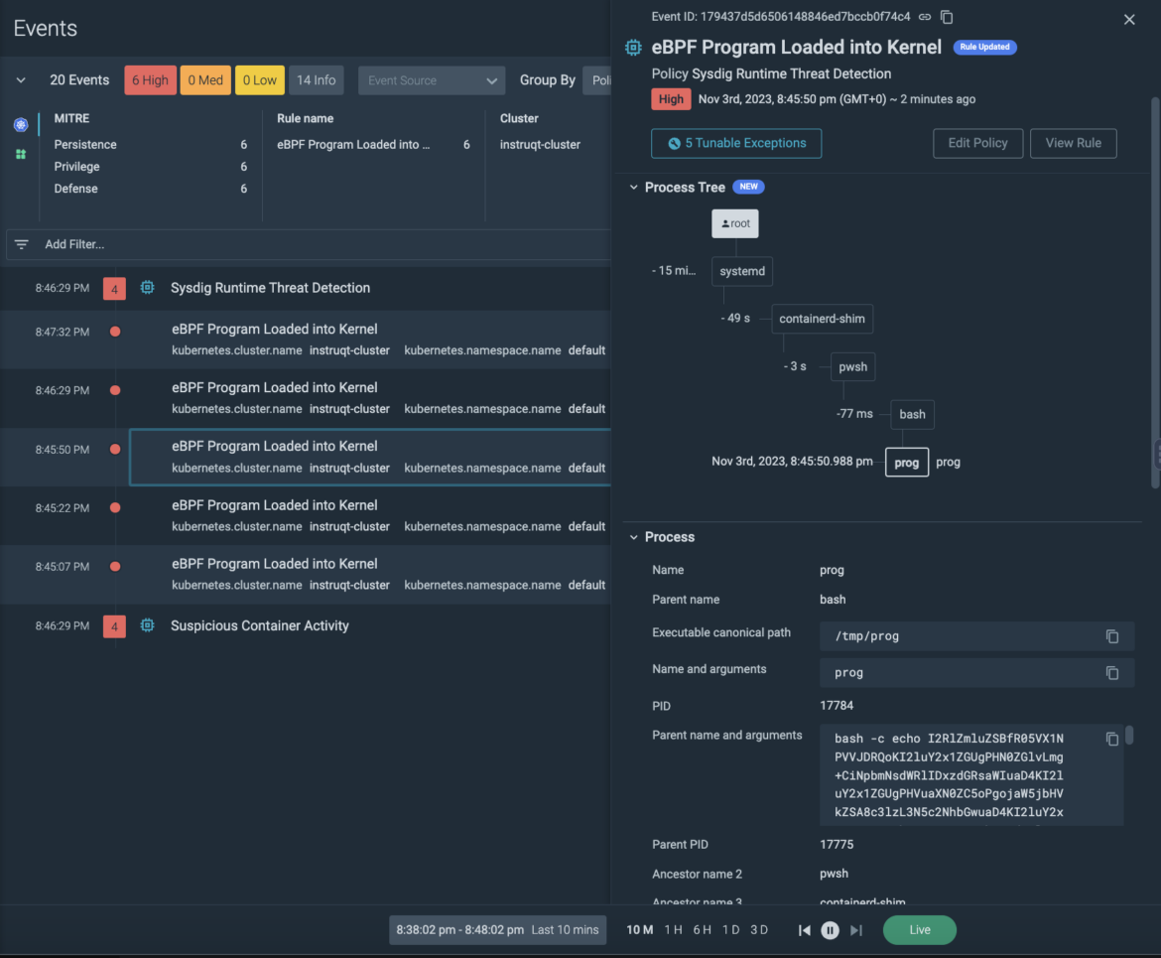Click the Live button
The width and height of the screenshot is (1161, 958).
pyautogui.click(x=920, y=930)
